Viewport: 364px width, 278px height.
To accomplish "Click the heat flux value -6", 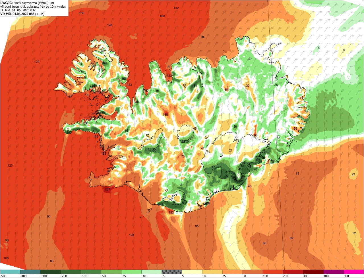I will click(x=318, y=48).
